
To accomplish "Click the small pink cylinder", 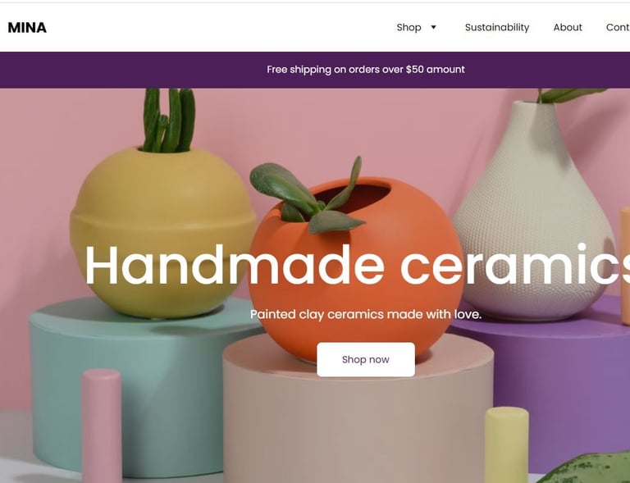I will tap(101, 426).
